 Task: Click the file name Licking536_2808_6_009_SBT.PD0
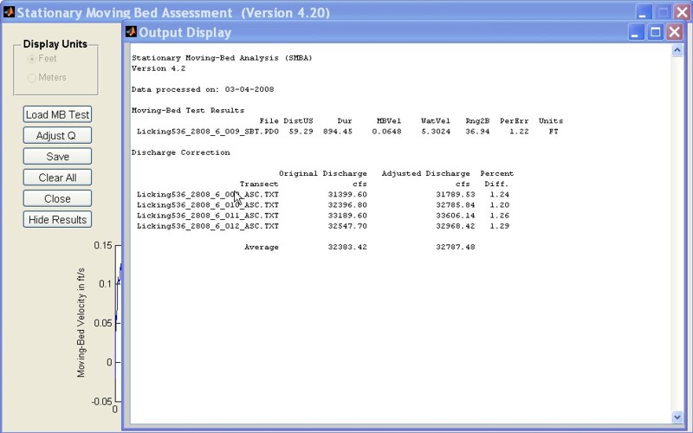(x=208, y=132)
